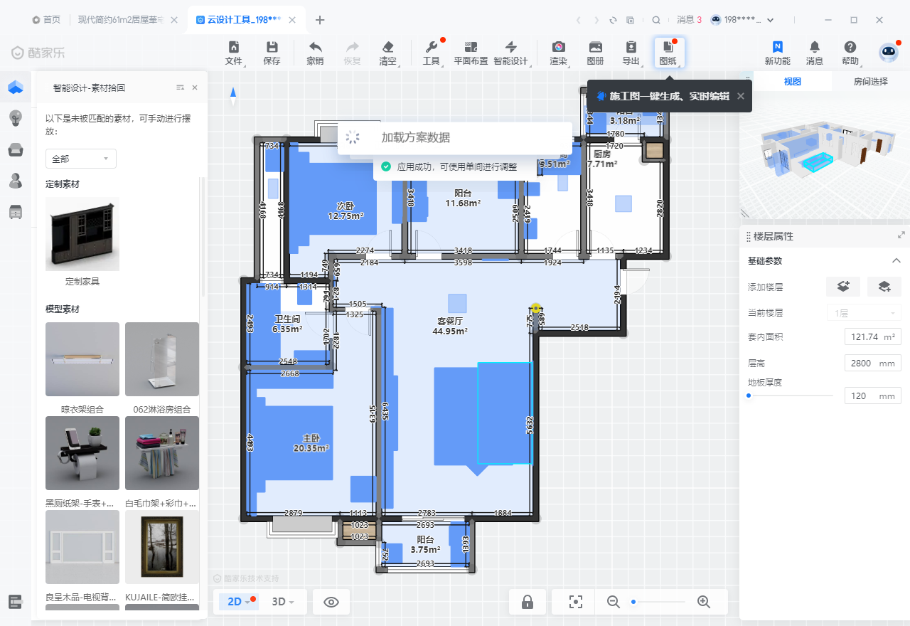Click the 套内面积 121.74 field

click(x=873, y=336)
